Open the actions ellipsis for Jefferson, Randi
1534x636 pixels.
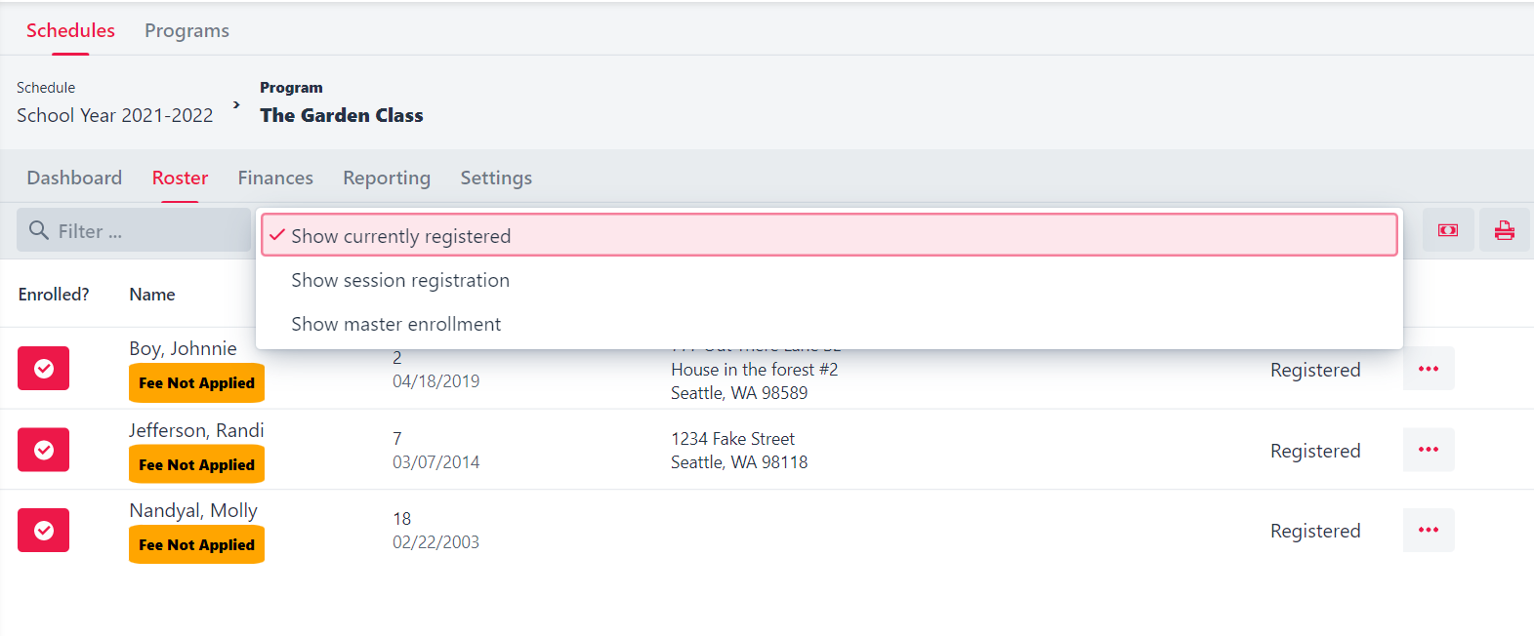[1429, 449]
